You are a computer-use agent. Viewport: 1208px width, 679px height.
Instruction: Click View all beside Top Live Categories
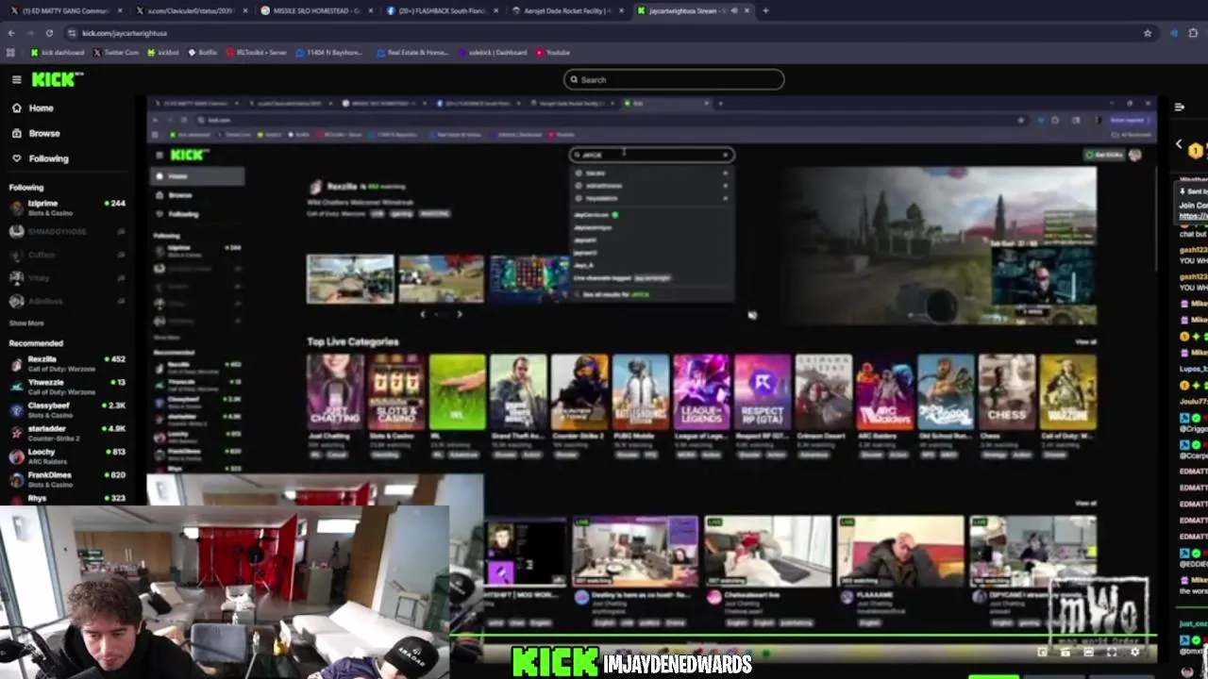click(x=1085, y=341)
